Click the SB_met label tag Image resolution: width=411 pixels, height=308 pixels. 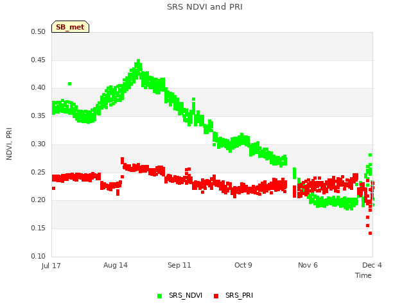click(x=70, y=27)
